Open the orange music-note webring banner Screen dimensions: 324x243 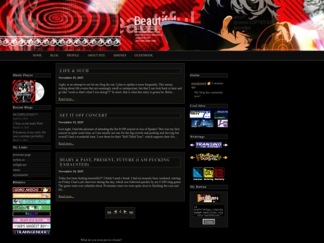pyautogui.click(x=209, y=157)
